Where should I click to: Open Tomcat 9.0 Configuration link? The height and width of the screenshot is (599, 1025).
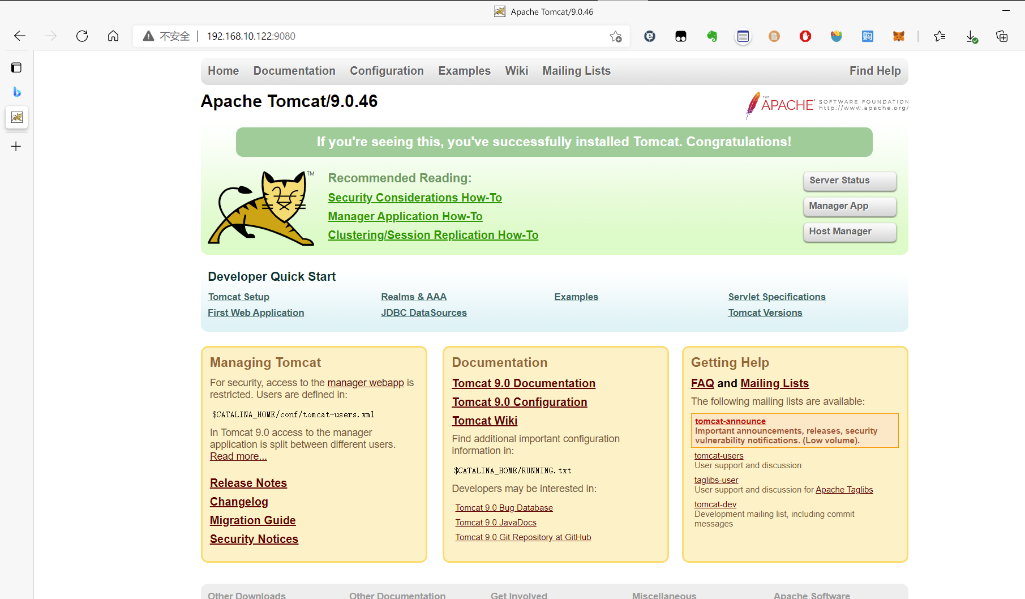pyautogui.click(x=520, y=402)
